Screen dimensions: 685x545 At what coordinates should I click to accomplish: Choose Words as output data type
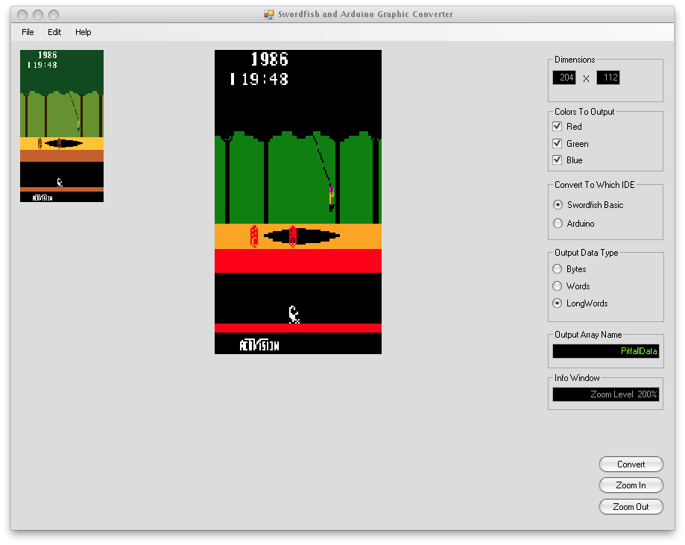click(557, 286)
